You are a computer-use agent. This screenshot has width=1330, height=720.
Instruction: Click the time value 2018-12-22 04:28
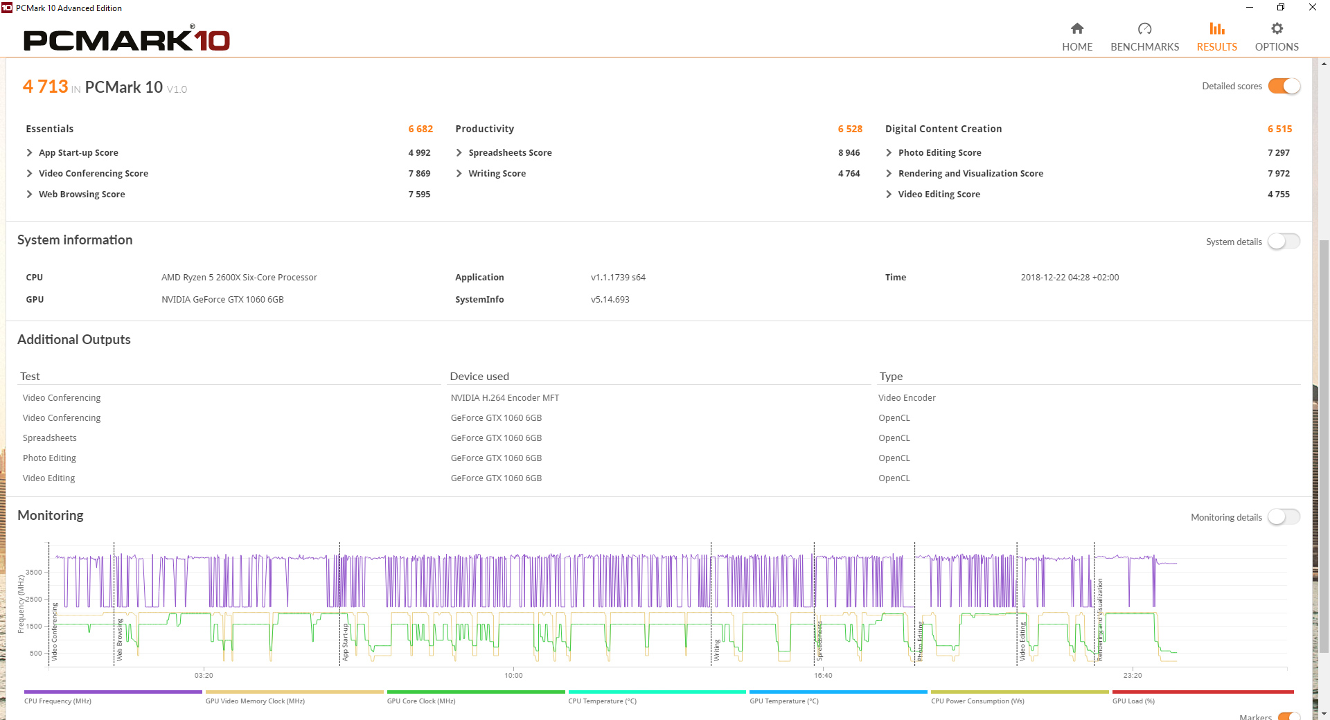point(1070,278)
